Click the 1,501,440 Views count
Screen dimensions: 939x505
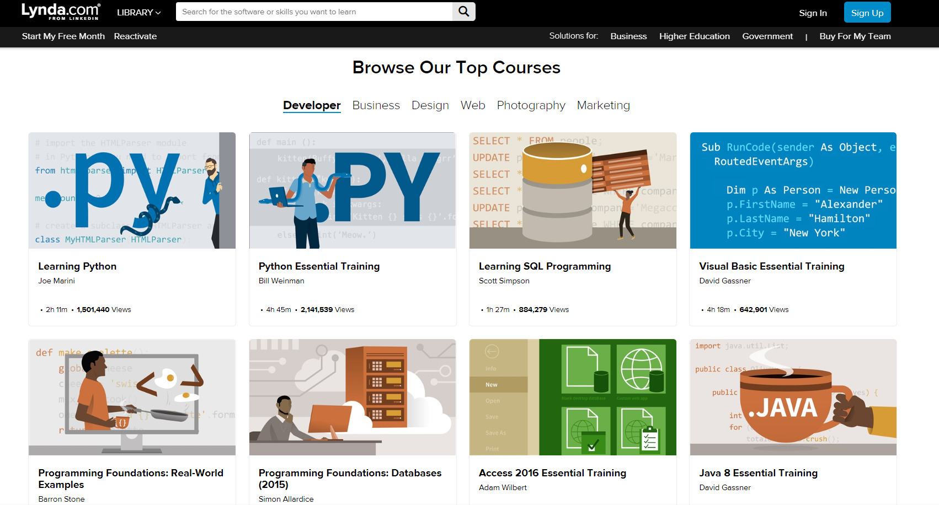click(x=104, y=310)
